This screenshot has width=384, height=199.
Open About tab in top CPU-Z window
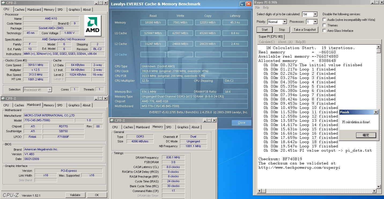[x=87, y=10]
